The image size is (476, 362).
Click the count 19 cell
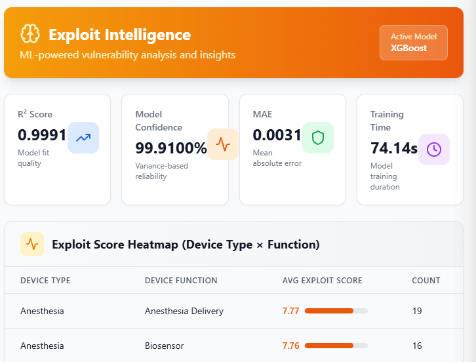coord(417,311)
